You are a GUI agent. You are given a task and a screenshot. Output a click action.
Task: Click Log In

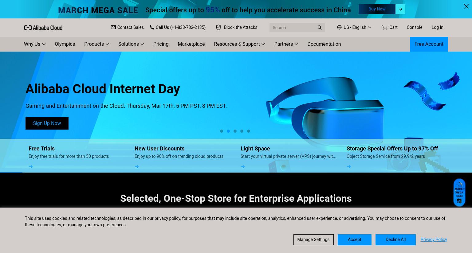[x=437, y=27]
